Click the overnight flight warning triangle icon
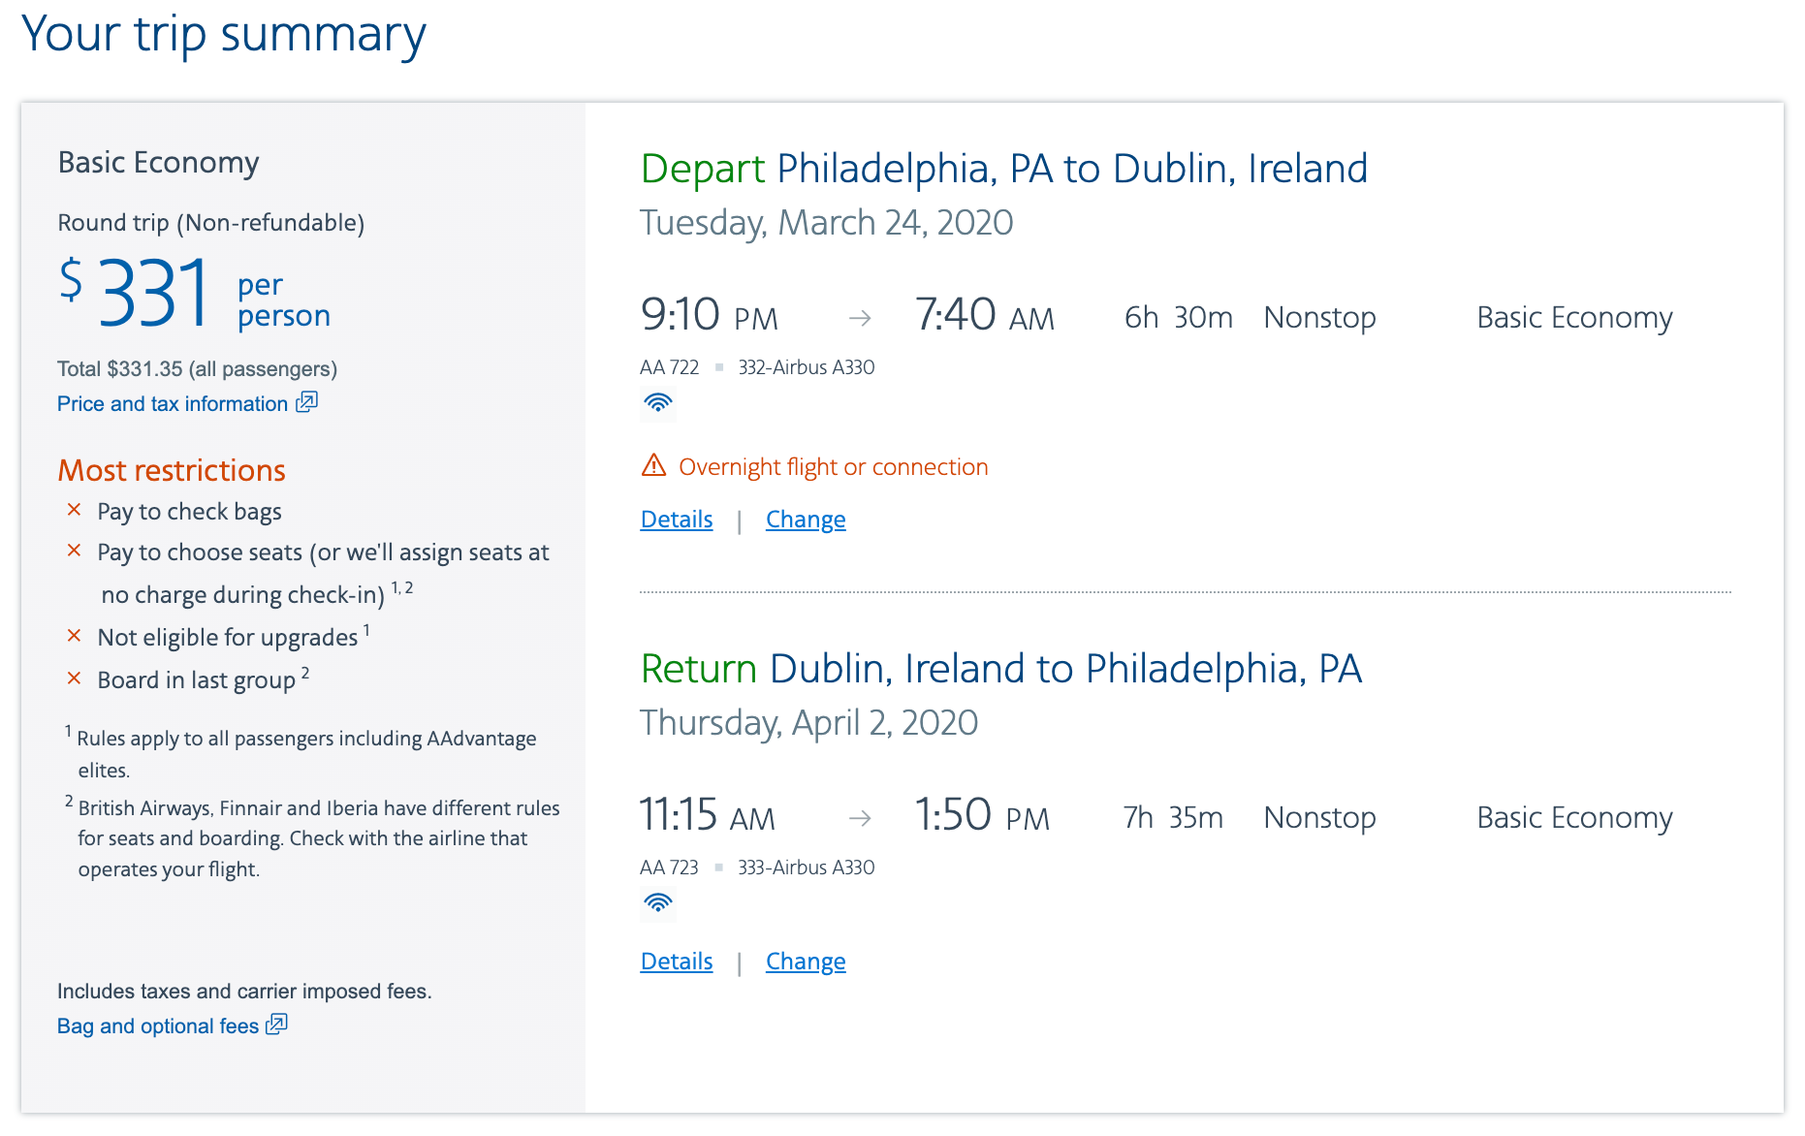Viewport: 1805px width, 1136px height. (x=654, y=466)
